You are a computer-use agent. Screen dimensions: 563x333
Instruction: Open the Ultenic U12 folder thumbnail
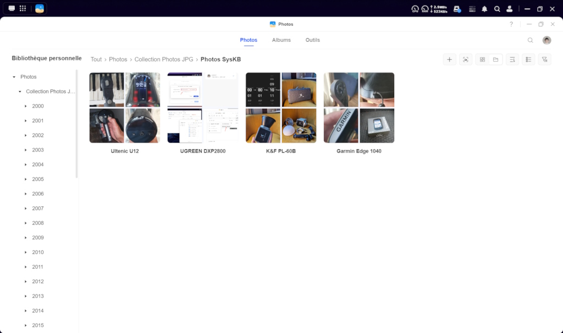[125, 108]
